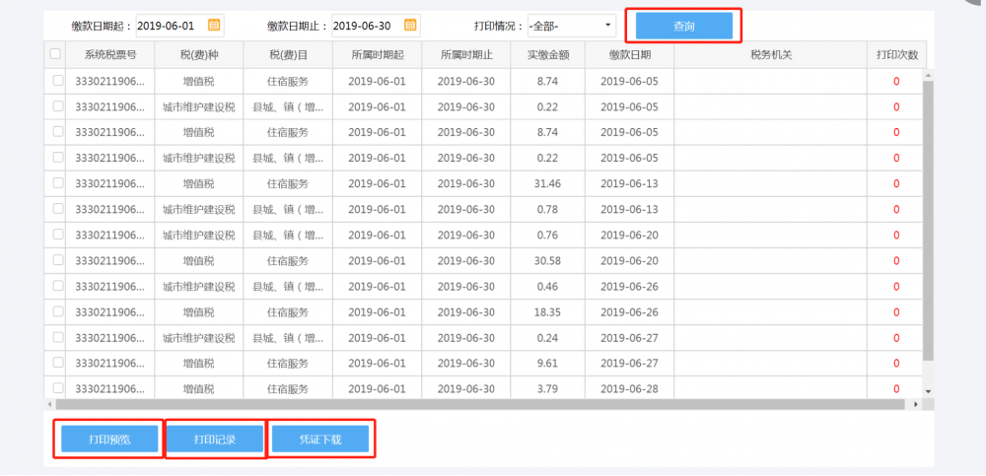Viewport: 986px width, 476px height.
Task: Click the vertical scrollbar thumb
Action: pyautogui.click(x=927, y=217)
